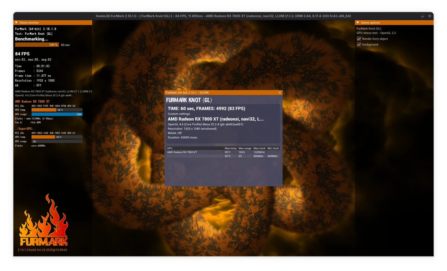The width and height of the screenshot is (447, 271).
Task: Collapse the Demo monitor panel triangle
Action: 16,23
